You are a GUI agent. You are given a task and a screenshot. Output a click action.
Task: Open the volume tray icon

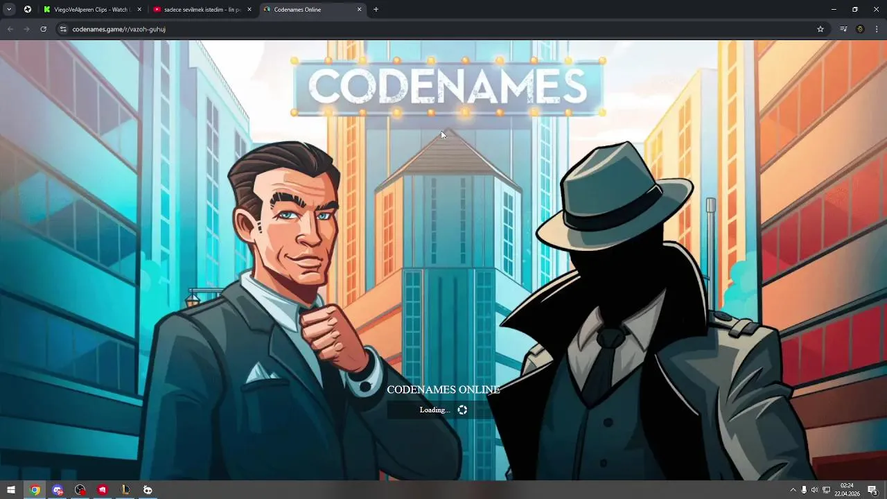coord(815,490)
